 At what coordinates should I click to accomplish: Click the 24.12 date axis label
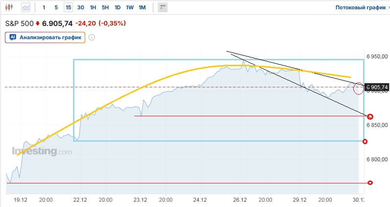click(199, 200)
